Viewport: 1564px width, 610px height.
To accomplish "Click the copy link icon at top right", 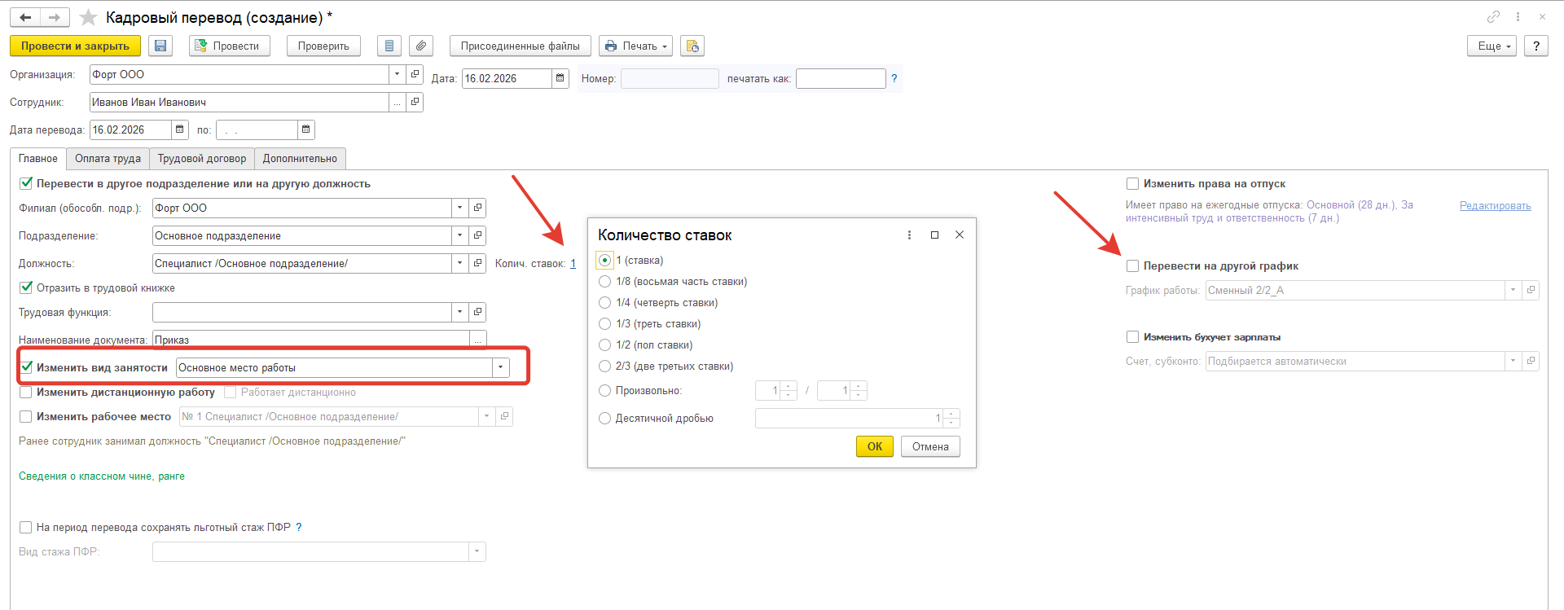I will (1493, 17).
